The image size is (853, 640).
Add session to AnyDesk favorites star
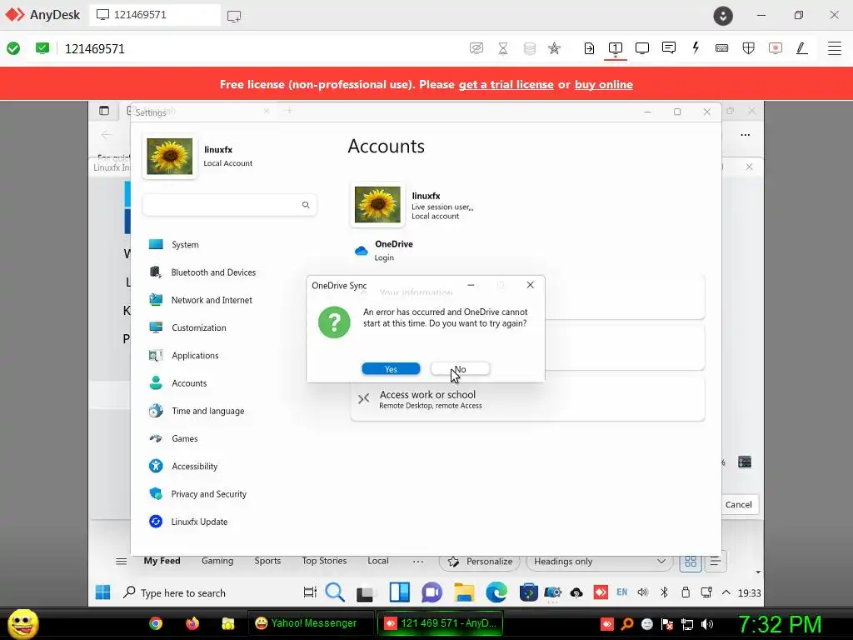[x=554, y=48]
